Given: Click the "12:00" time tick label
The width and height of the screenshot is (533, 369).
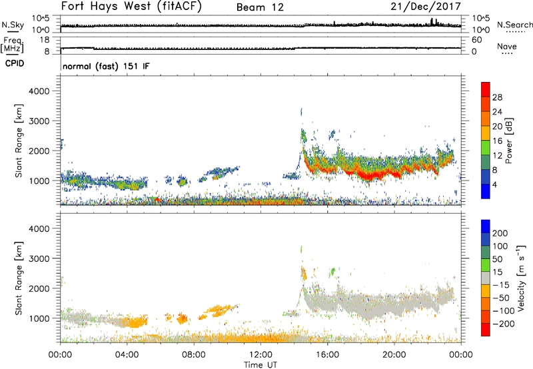Looking at the screenshot, I should click(x=261, y=355).
